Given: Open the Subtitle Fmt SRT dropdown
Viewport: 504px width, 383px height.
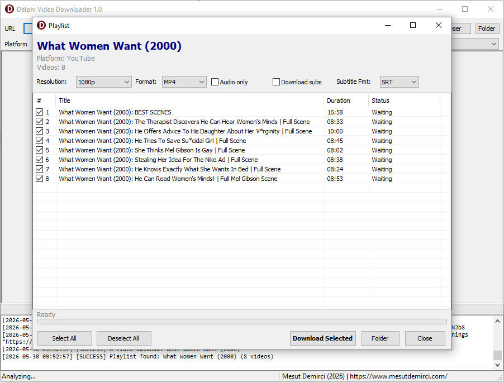Looking at the screenshot, I should click(399, 82).
